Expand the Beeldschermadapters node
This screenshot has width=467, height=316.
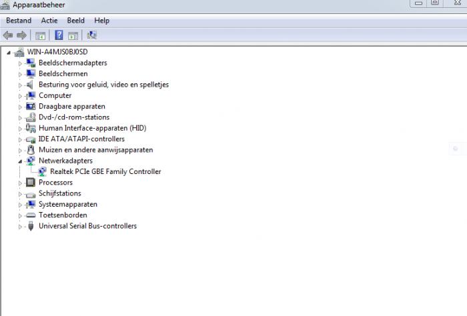coord(20,63)
